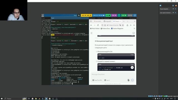Open the Windows notification center icon
The width and height of the screenshot is (178, 100).
tap(175, 99)
